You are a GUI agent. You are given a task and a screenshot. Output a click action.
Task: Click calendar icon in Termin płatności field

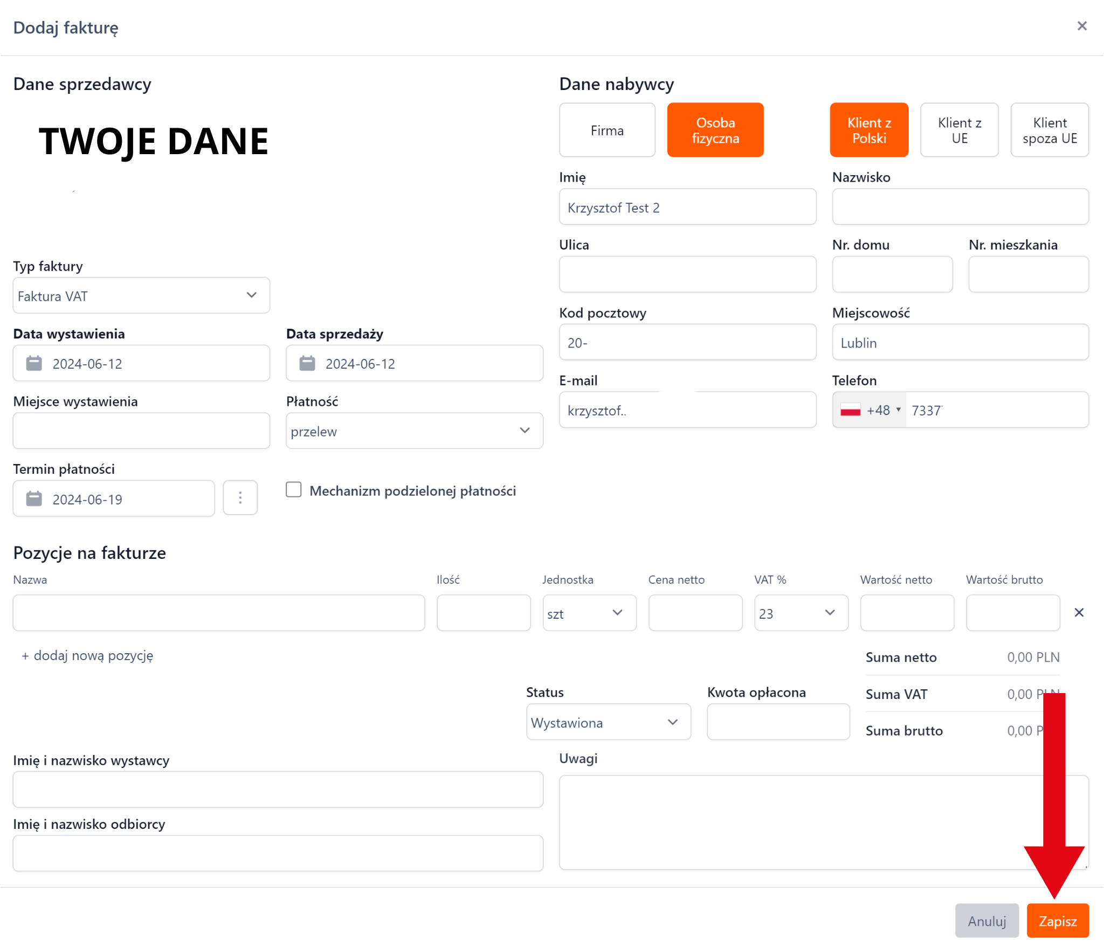pos(34,499)
